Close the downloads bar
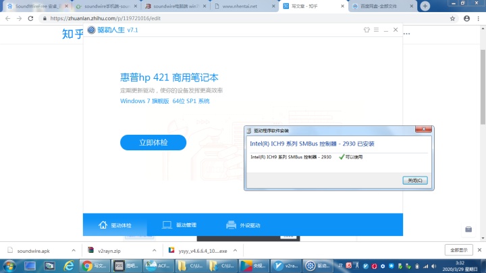Image resolution: width=486 pixels, height=273 pixels. (479, 250)
